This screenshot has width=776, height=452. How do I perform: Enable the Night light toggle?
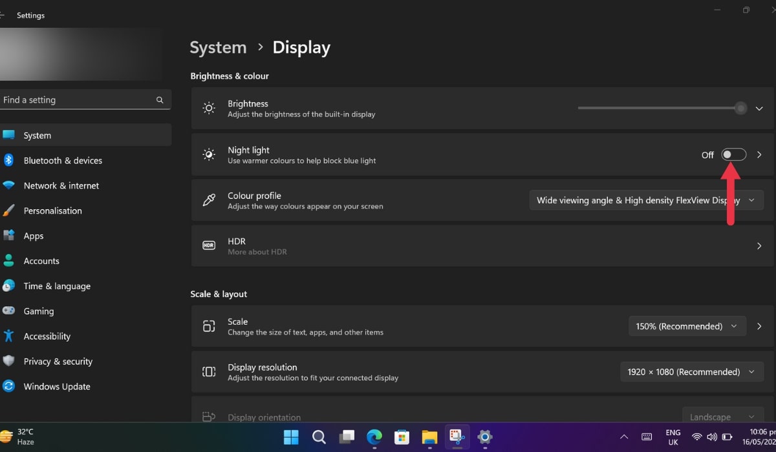coord(733,154)
